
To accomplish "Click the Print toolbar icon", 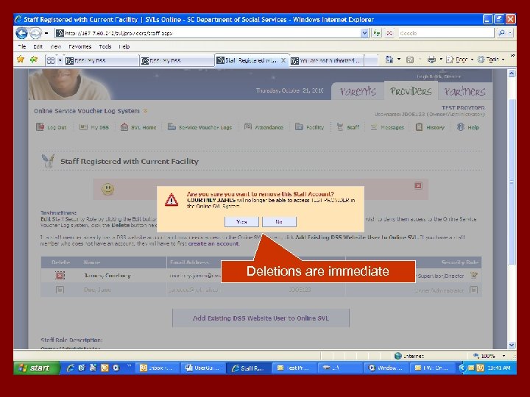I will pos(431,60).
